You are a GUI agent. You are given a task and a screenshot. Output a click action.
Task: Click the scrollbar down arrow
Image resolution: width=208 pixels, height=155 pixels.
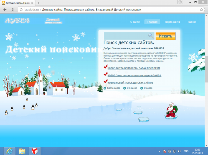(206, 145)
